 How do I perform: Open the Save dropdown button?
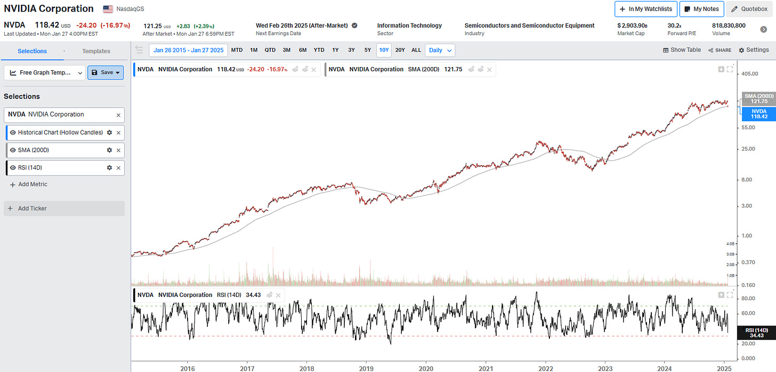click(106, 72)
